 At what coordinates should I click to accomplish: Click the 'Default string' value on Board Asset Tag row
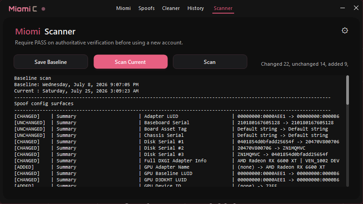[x=283, y=129]
